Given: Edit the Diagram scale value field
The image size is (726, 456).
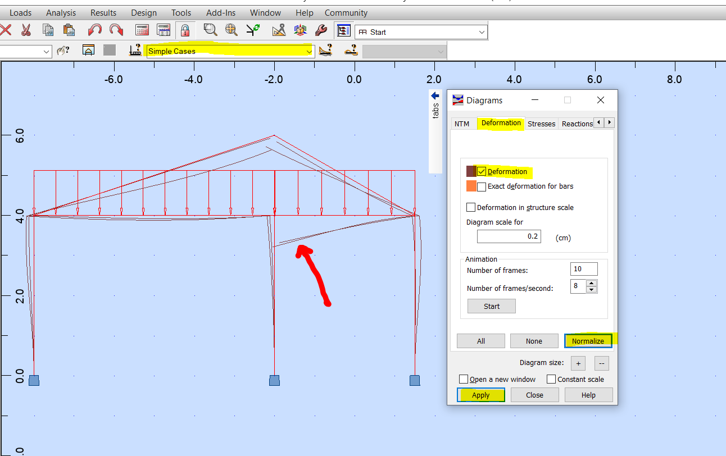Looking at the screenshot, I should (509, 236).
